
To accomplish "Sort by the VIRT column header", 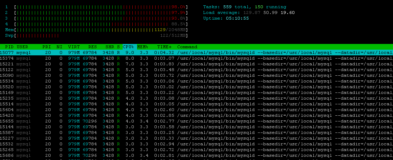I will 74,47.
